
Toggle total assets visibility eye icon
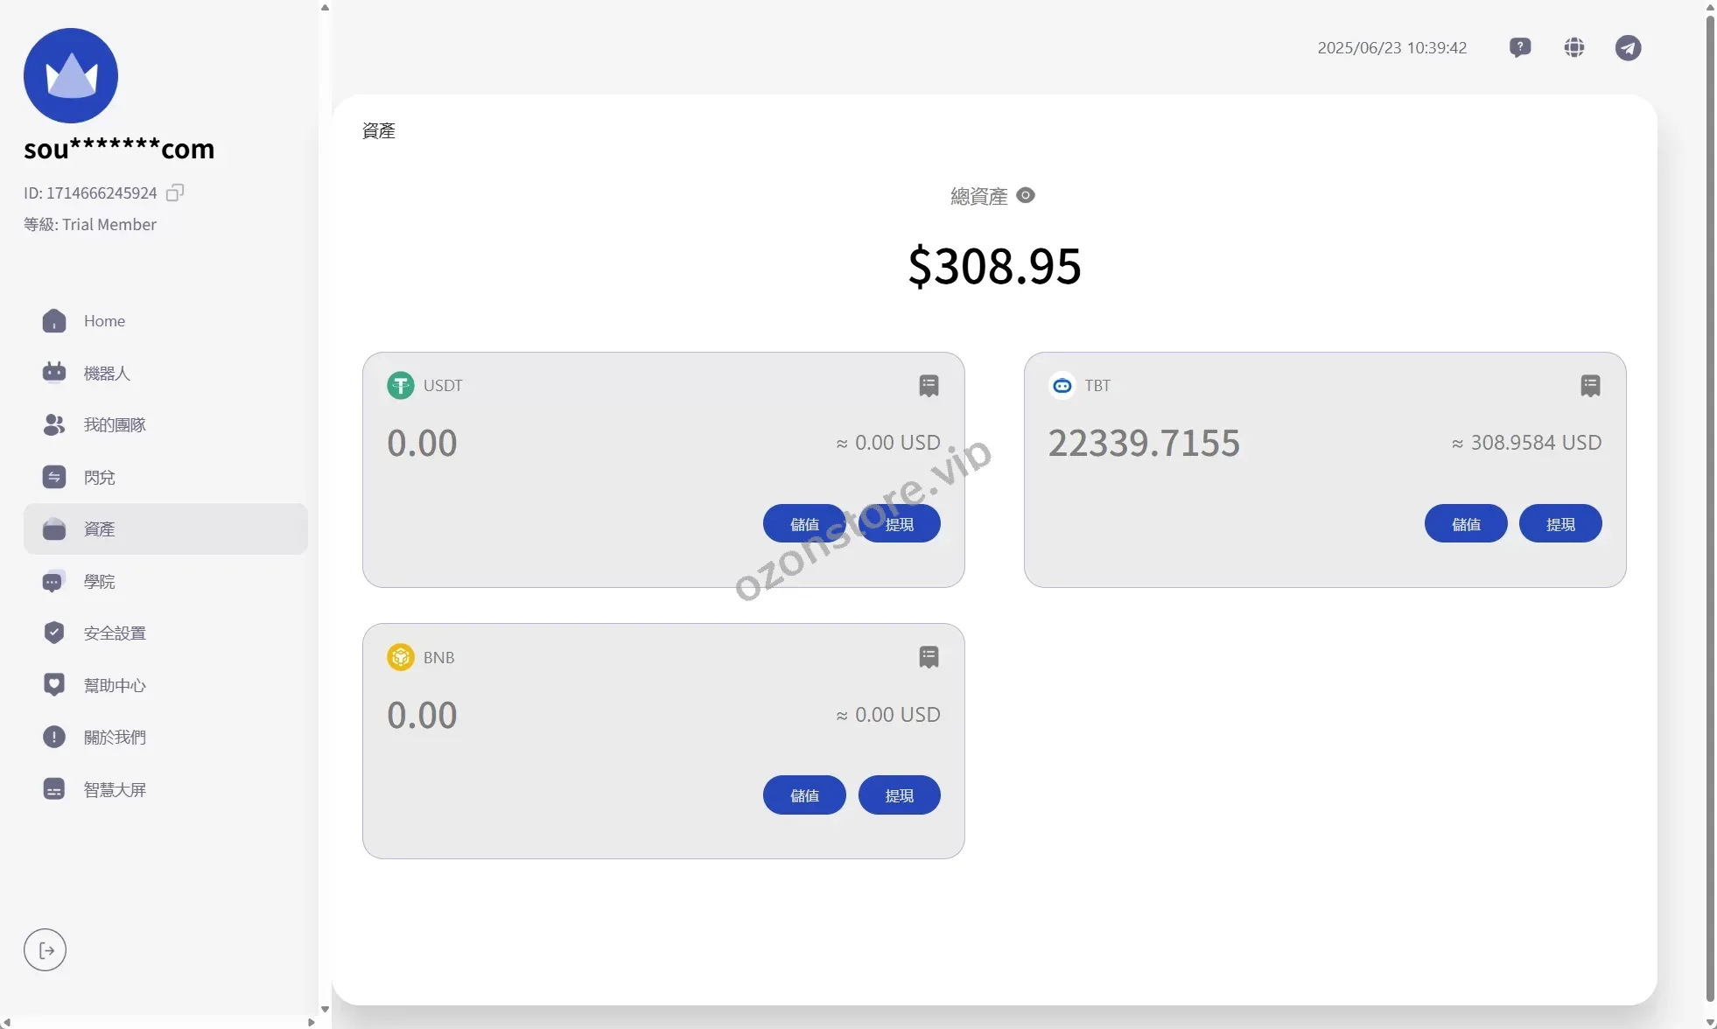point(1026,195)
